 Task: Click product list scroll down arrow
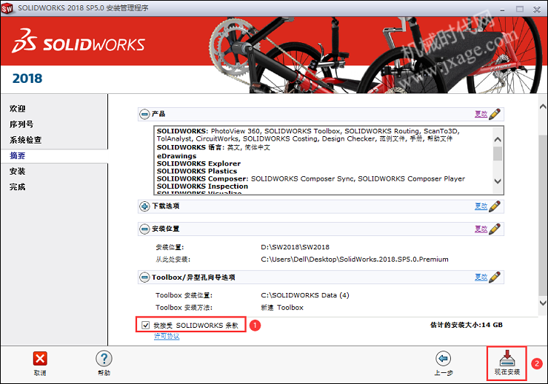(x=498, y=181)
